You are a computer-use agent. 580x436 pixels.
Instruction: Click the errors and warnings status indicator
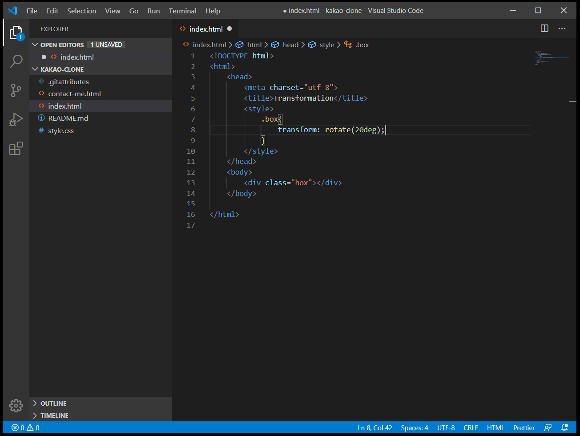click(25, 428)
